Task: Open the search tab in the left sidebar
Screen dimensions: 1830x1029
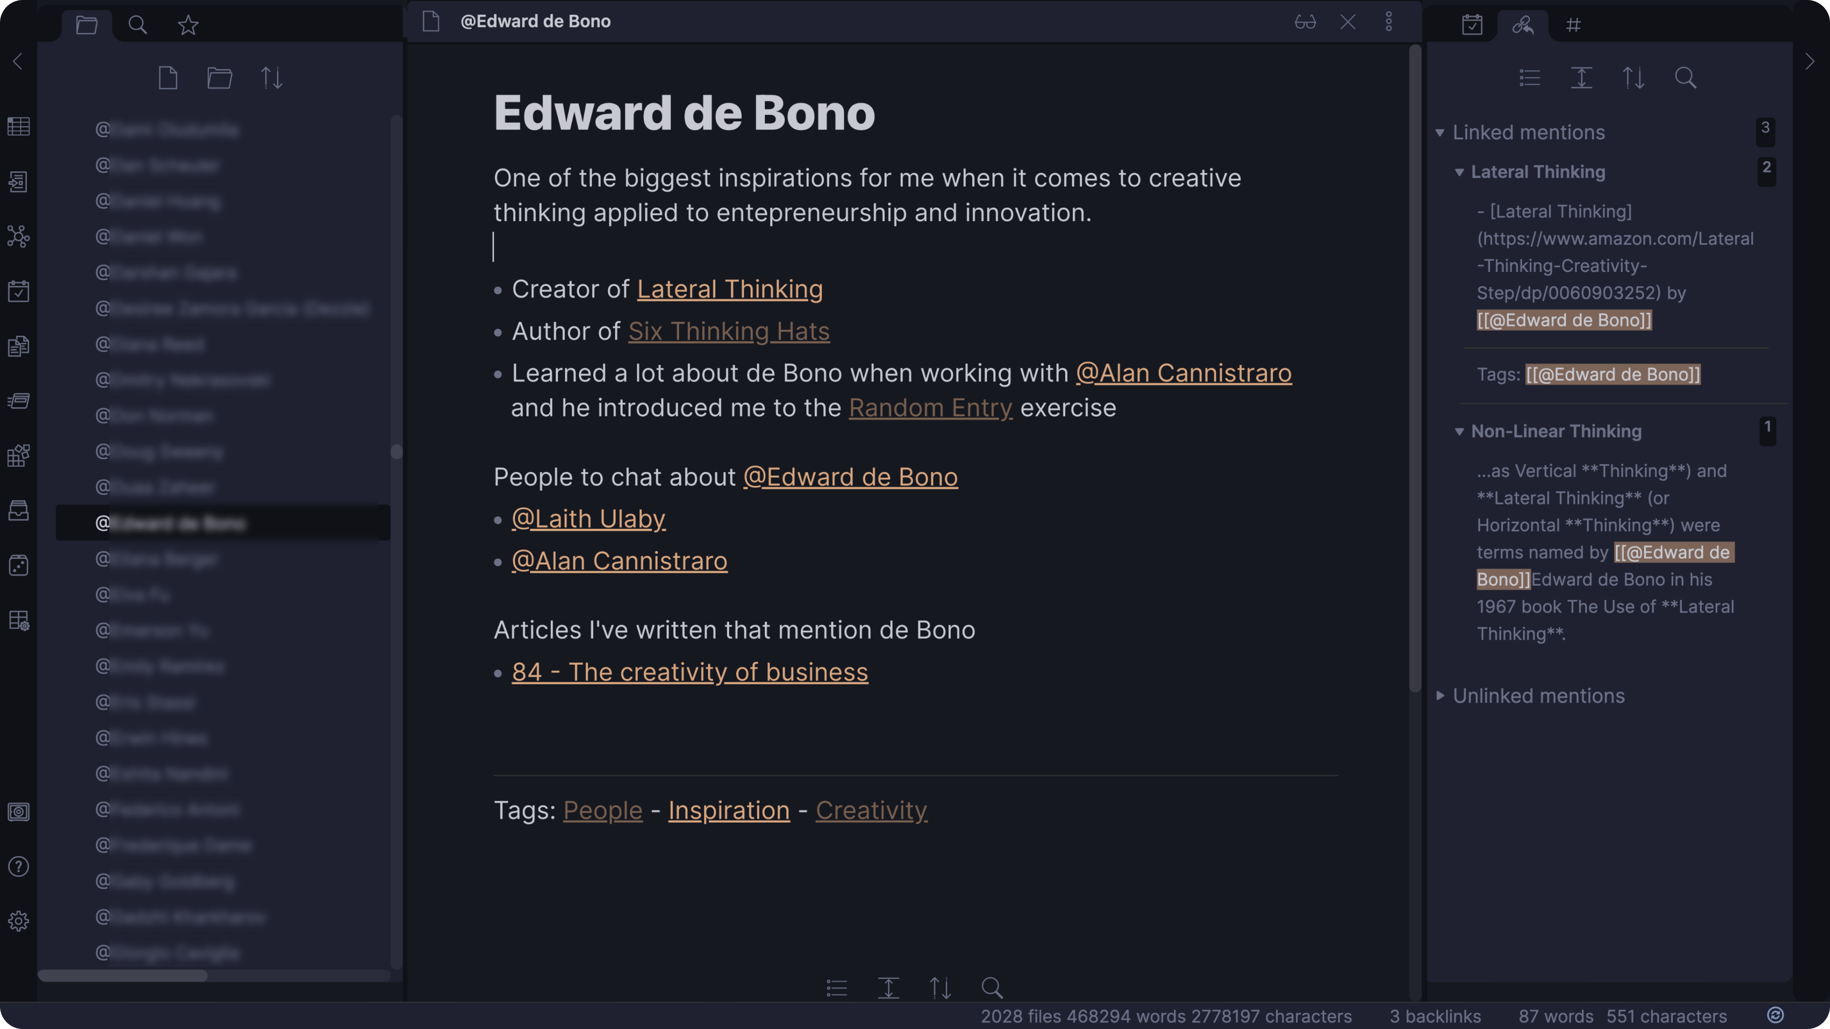Action: pyautogui.click(x=138, y=25)
